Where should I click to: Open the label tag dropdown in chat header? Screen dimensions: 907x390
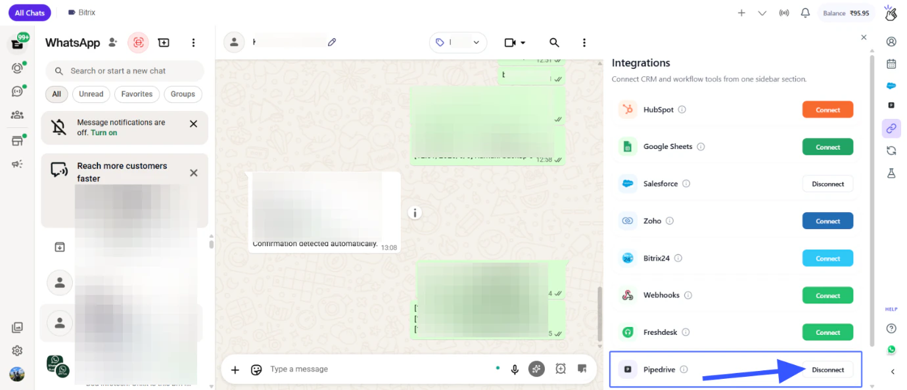point(458,43)
